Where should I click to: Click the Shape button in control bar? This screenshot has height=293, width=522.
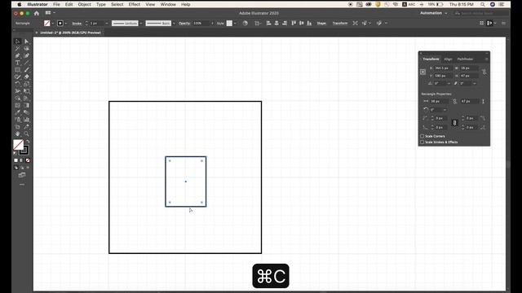coord(321,24)
